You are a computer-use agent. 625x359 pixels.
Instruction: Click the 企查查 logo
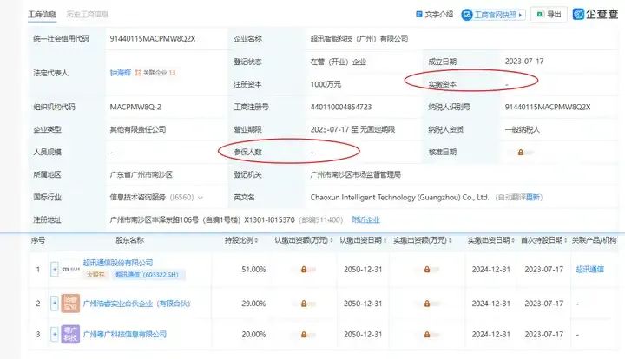(595, 14)
